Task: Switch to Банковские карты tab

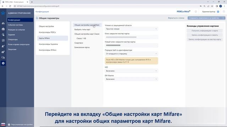Action: [x=82, y=47]
